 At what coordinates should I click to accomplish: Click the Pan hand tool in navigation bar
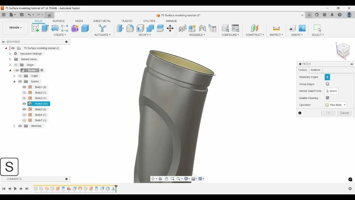click(167, 179)
